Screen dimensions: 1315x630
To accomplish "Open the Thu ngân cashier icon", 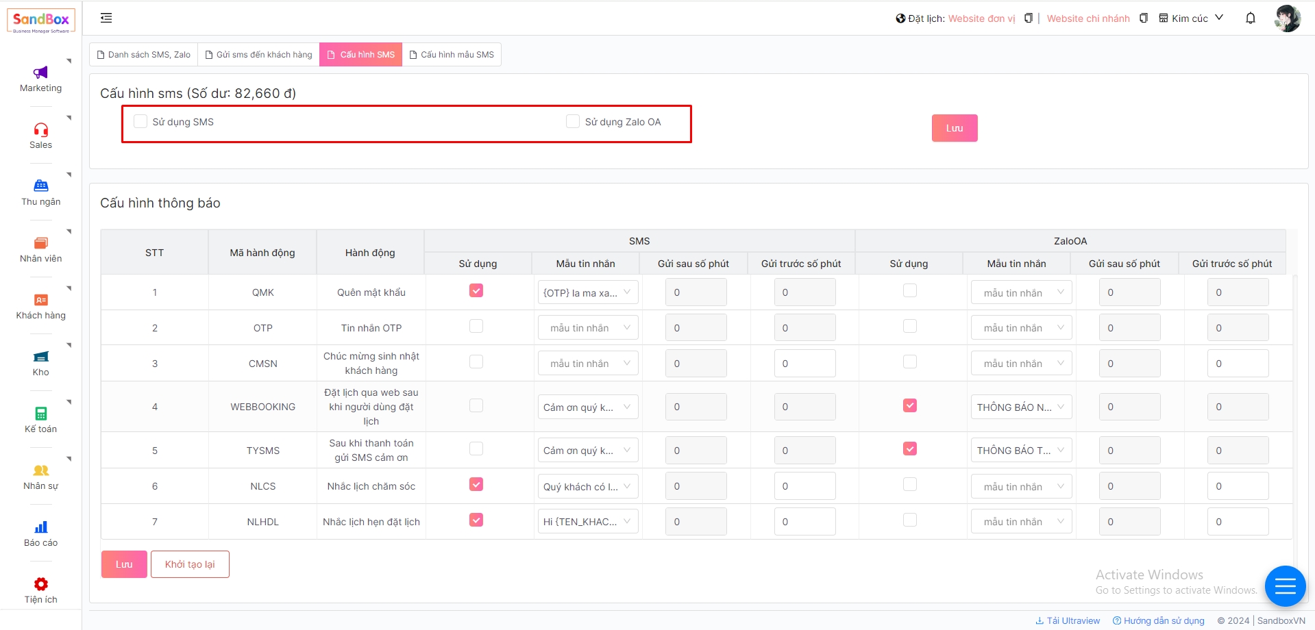I will click(40, 186).
